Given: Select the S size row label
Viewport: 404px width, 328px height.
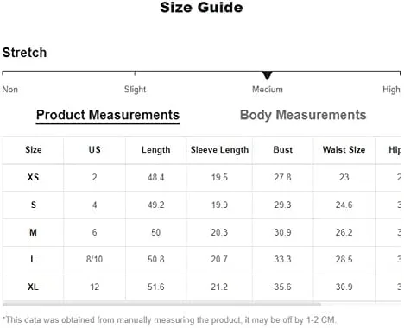Looking at the screenshot, I should click(34, 205).
